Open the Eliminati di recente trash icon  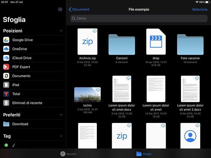click(x=6, y=103)
